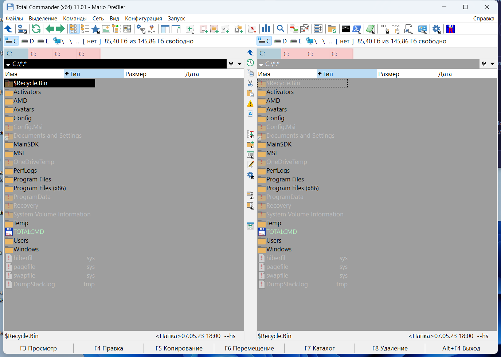
Task: Select second C: tab in right panel
Action: (293, 54)
